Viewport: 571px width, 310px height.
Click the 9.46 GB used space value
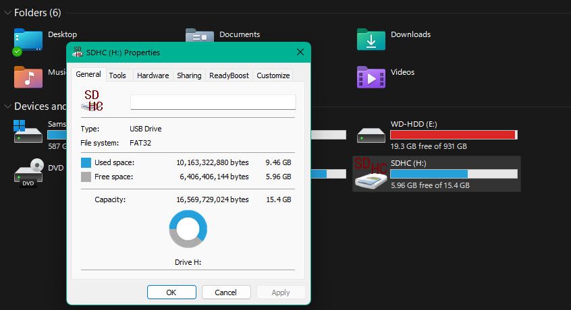pyautogui.click(x=278, y=162)
